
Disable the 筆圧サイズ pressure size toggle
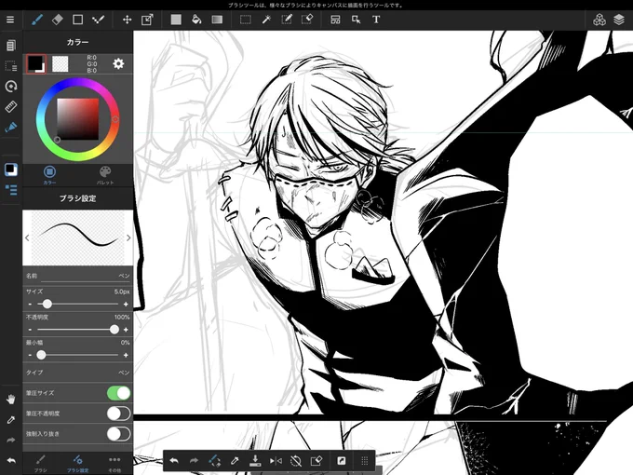119,393
